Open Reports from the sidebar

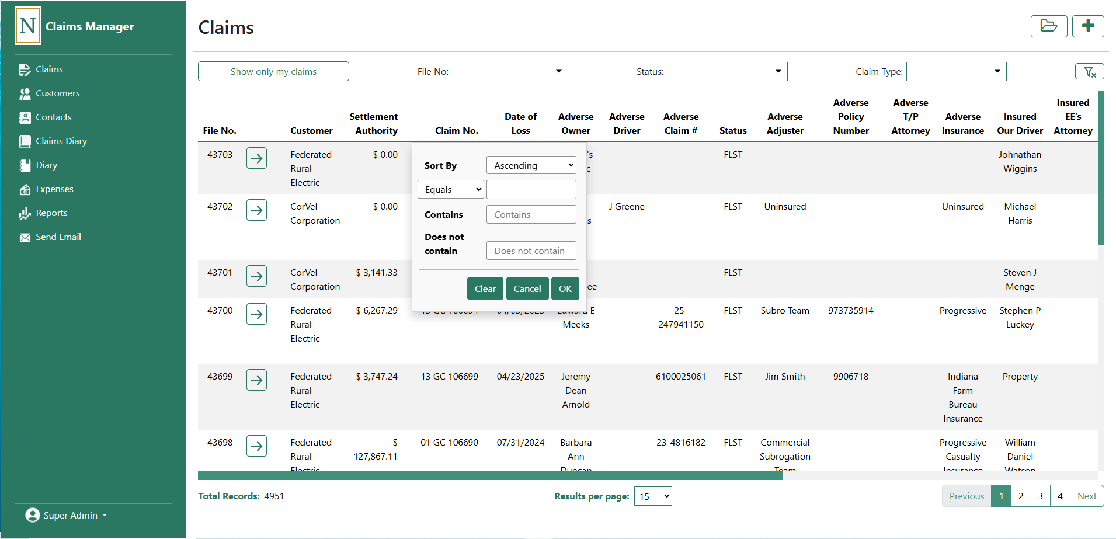point(51,213)
